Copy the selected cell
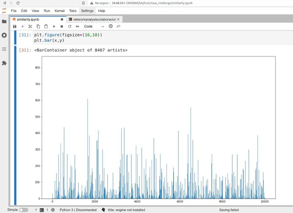The height and width of the screenshot is (213, 293). [38, 26]
